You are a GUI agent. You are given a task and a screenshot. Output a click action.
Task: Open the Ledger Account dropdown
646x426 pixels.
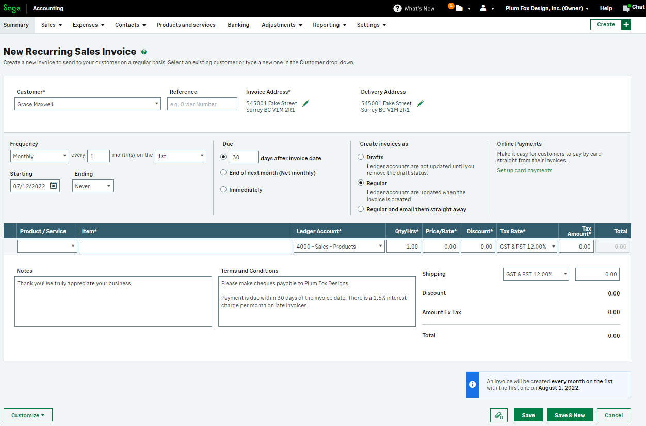pos(339,247)
